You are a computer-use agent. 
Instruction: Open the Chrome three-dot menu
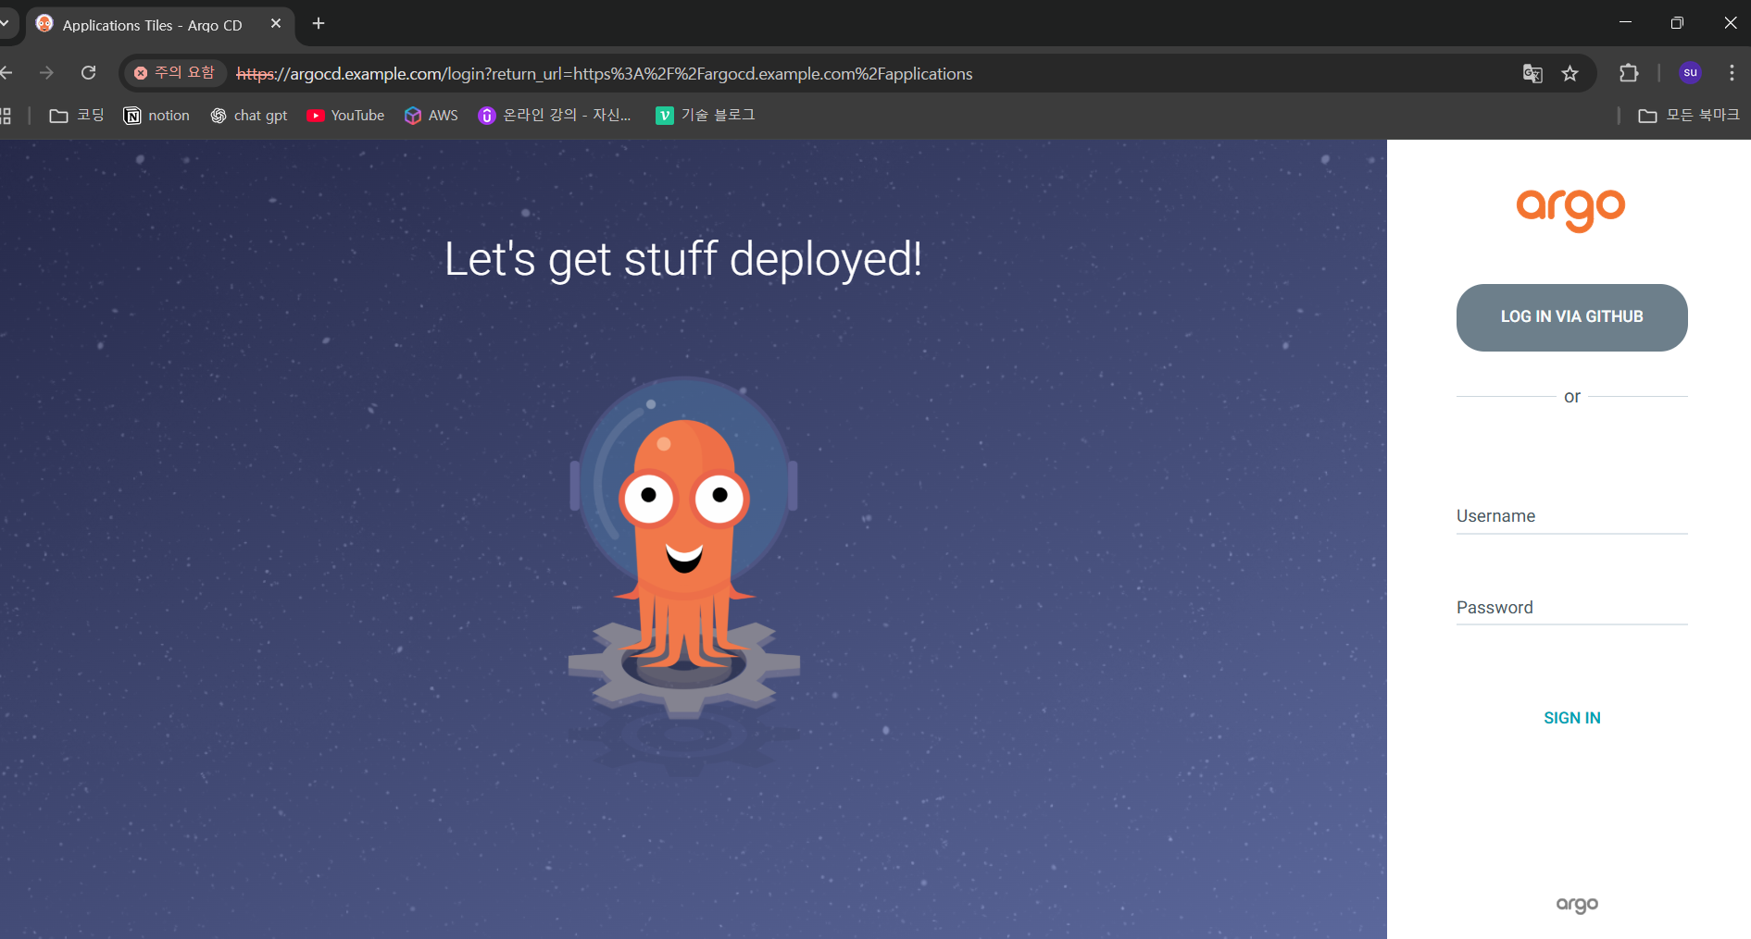point(1732,73)
